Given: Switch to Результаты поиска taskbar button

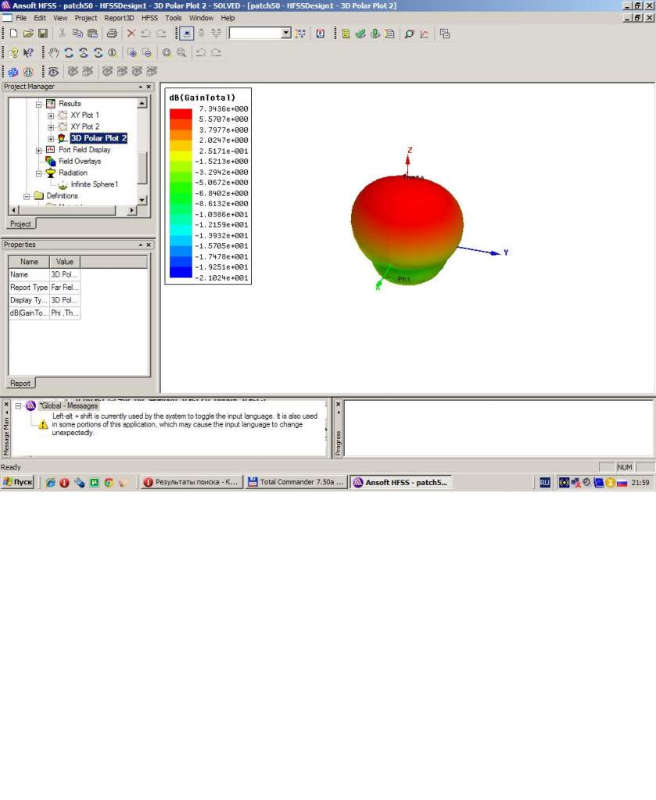Looking at the screenshot, I should click(191, 482).
